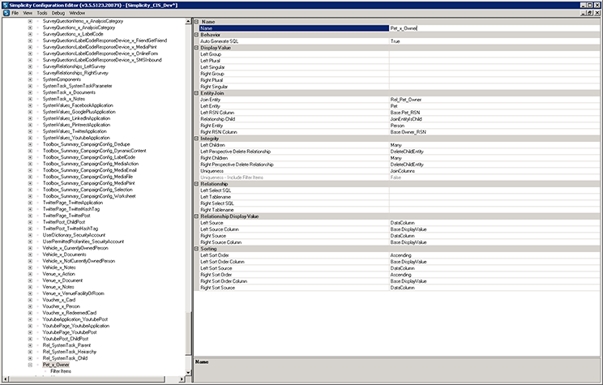Collapse the Relationship Display Value section

click(x=196, y=216)
